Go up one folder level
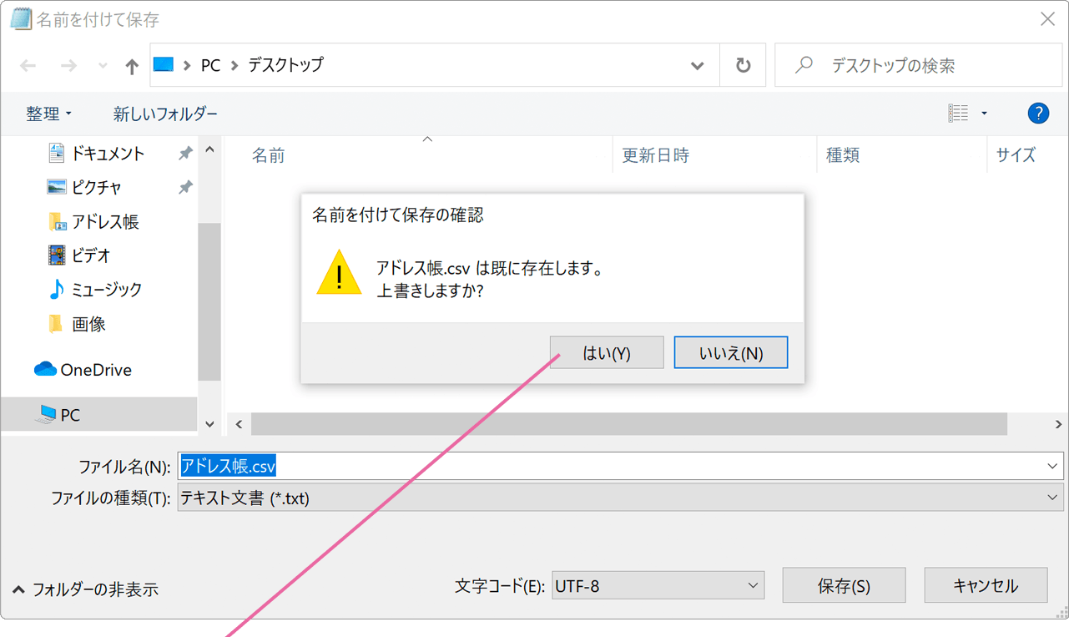The height and width of the screenshot is (637, 1069). 132,66
